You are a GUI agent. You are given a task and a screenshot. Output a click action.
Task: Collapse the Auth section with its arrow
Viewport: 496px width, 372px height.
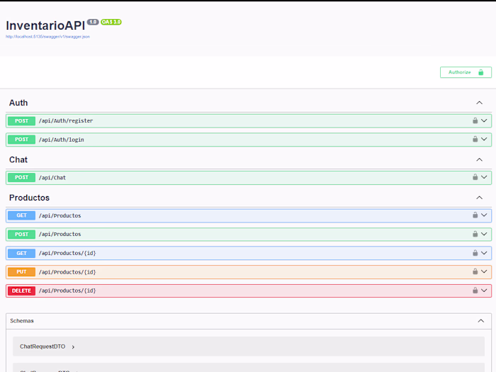coord(479,103)
